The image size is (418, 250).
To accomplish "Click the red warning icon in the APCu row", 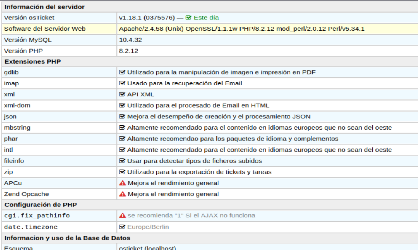I will click(122, 183).
